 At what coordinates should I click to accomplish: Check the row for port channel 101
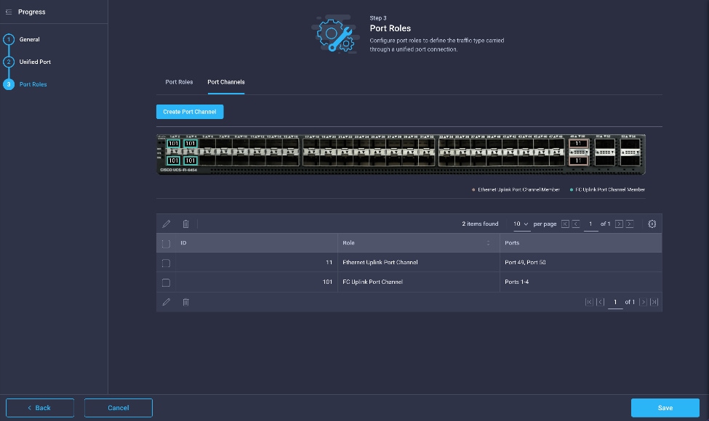[x=166, y=283]
